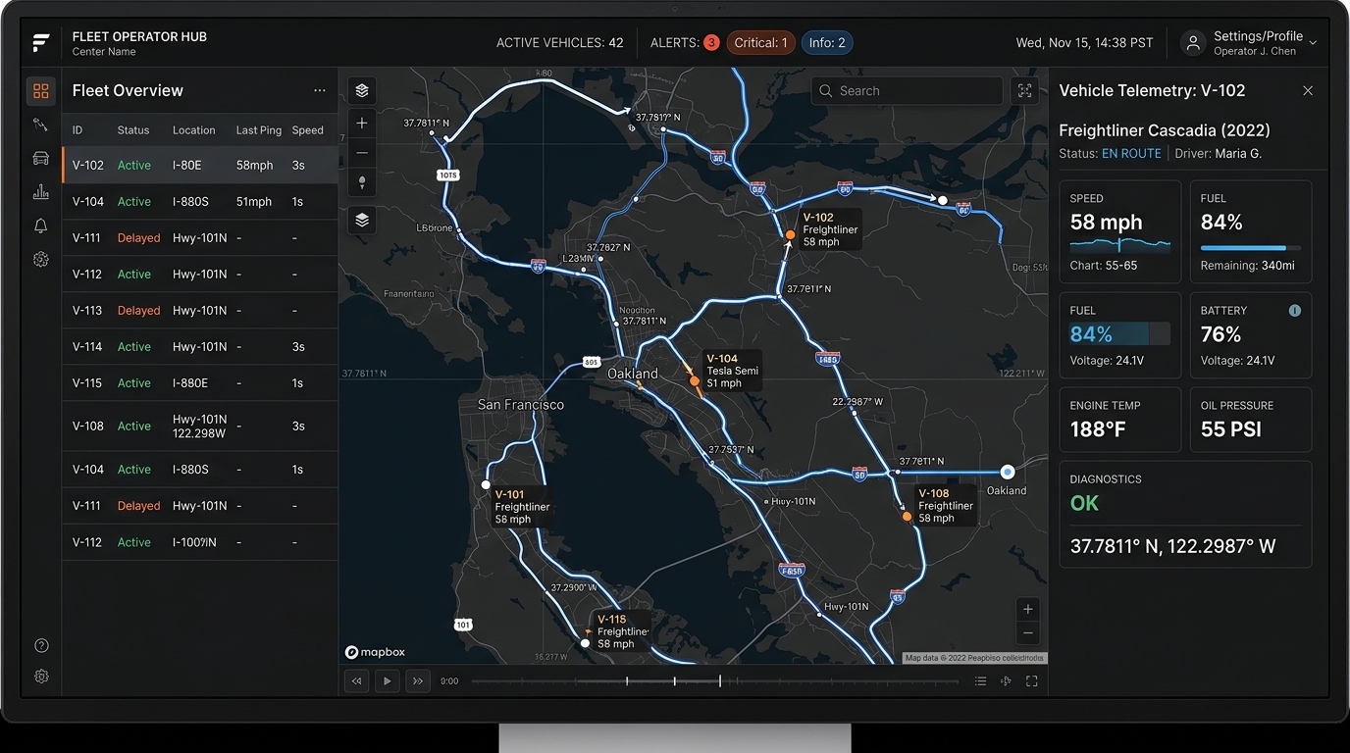Filter by the Info: 2 badge
Image resolution: width=1350 pixels, height=753 pixels.
click(x=827, y=43)
